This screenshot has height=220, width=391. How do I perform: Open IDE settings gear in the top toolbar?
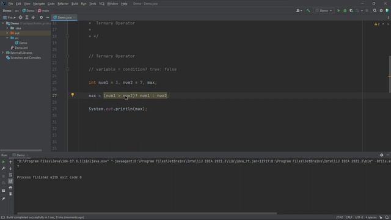(381, 11)
